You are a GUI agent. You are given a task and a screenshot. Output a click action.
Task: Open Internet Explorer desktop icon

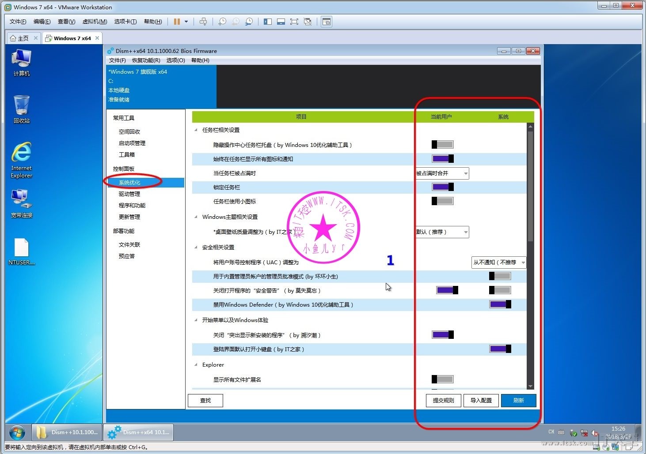[x=21, y=159]
